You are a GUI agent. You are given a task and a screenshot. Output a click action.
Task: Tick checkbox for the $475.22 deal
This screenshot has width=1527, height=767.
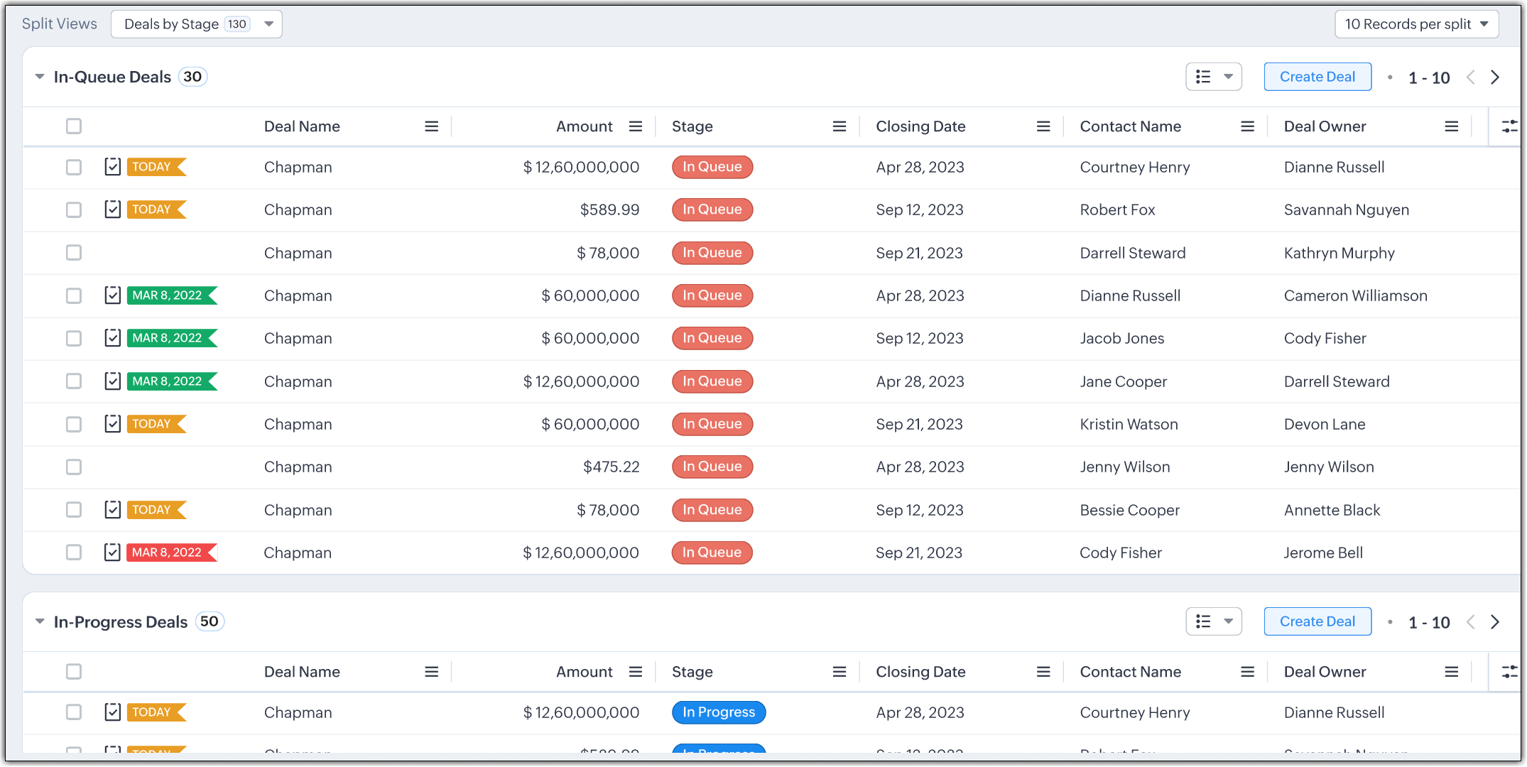[x=74, y=467]
